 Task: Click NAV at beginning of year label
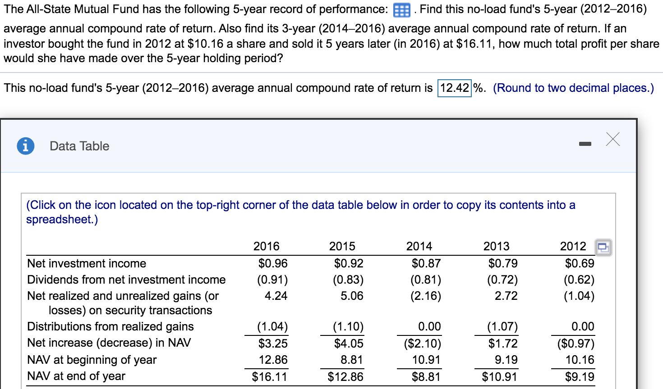click(92, 360)
